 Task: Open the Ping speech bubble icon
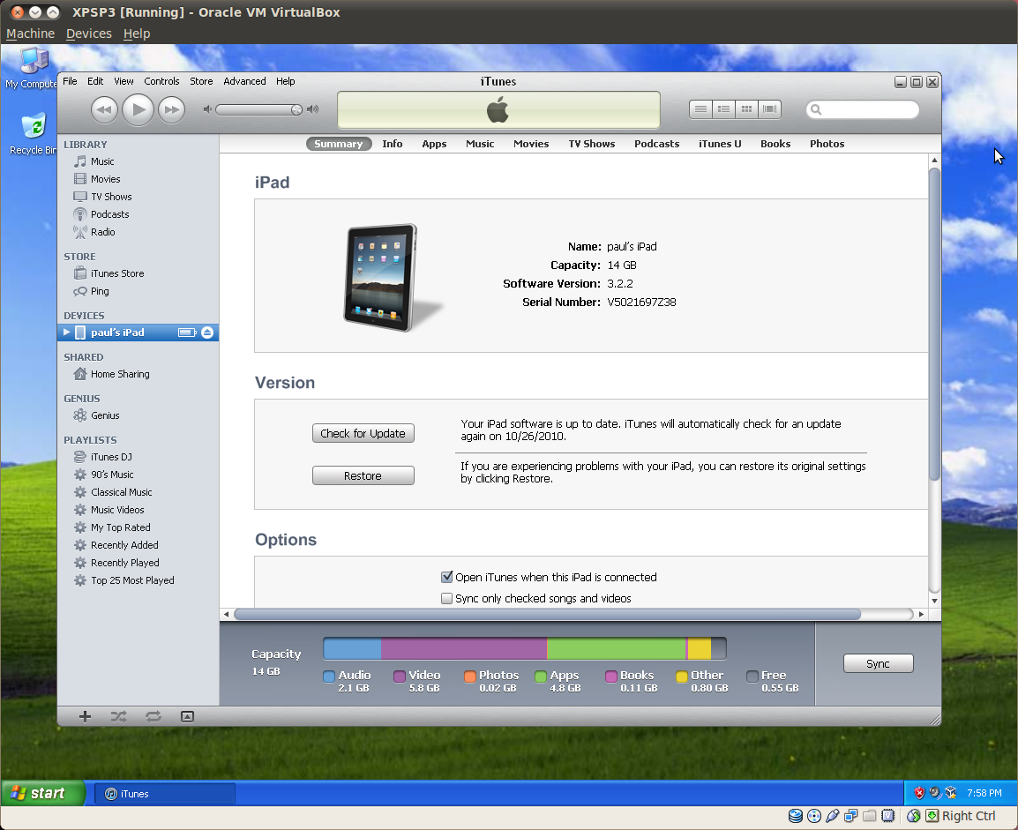click(80, 291)
